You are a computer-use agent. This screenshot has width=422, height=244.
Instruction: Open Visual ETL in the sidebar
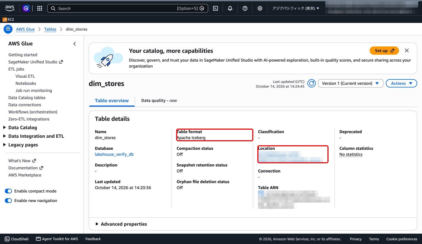point(25,76)
